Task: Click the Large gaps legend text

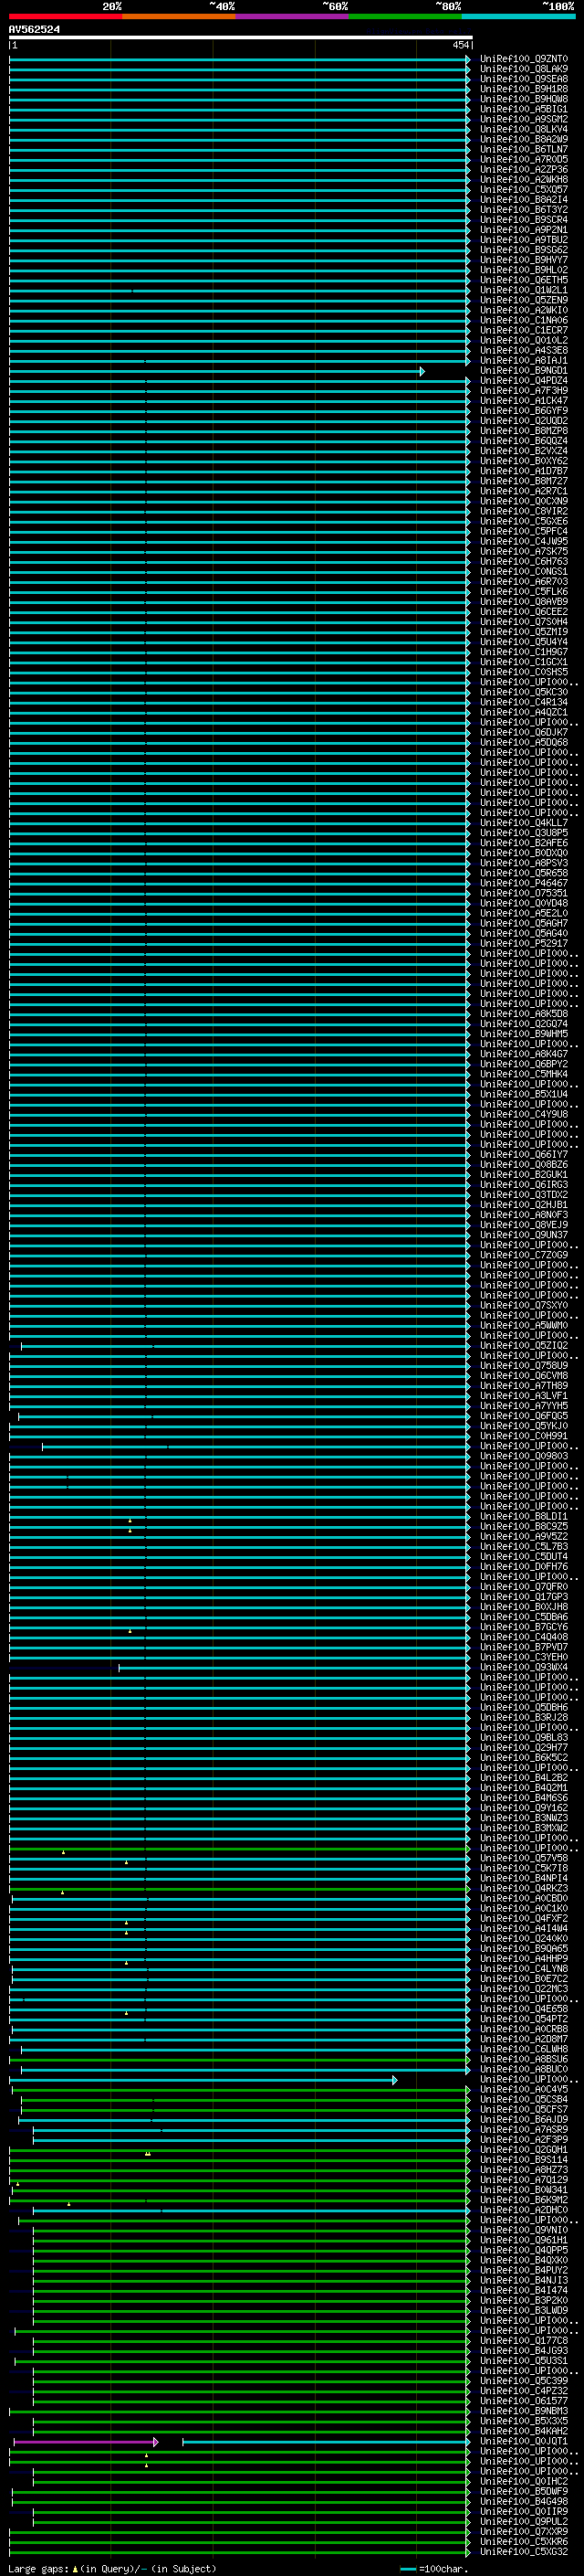Action: pyautogui.click(x=112, y=2569)
